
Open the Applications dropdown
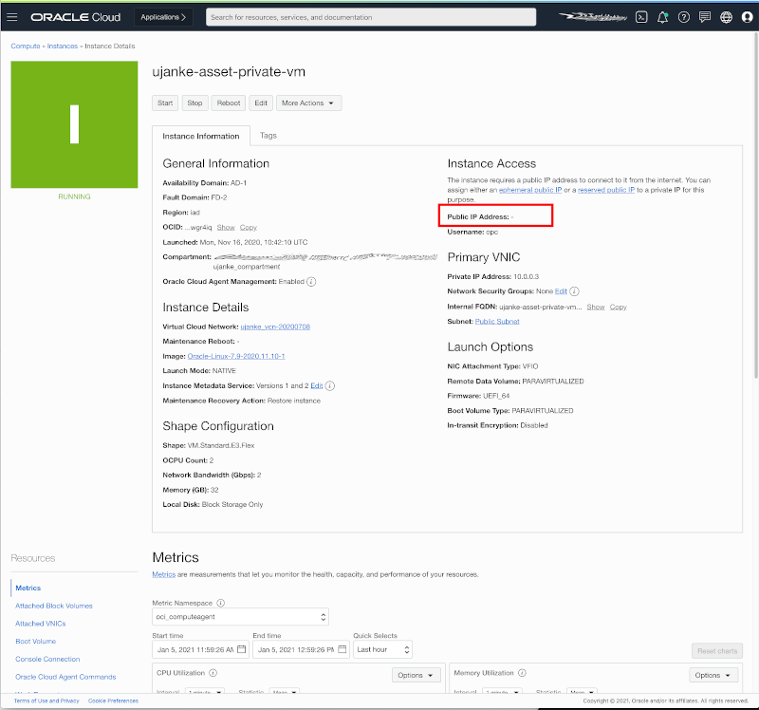point(161,16)
